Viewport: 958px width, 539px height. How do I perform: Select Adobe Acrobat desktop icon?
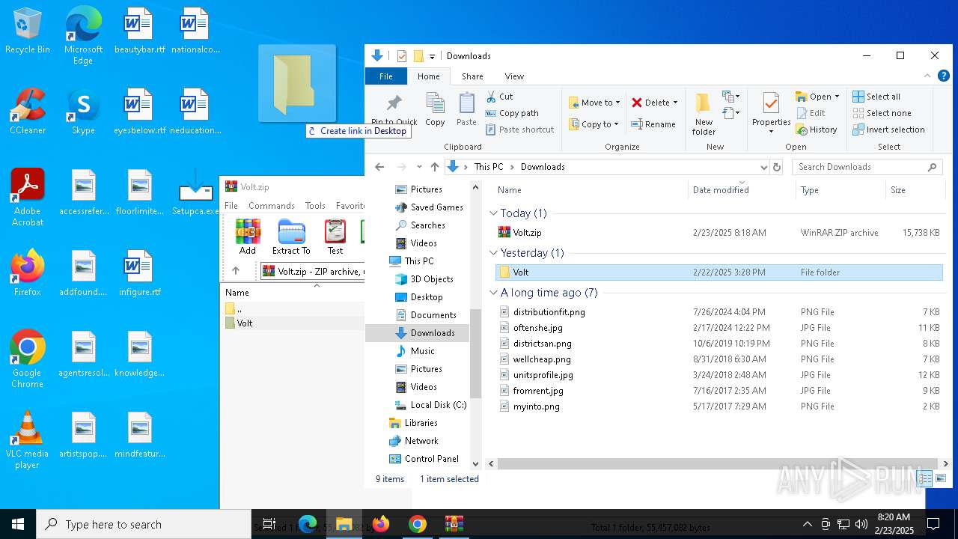[x=28, y=198]
